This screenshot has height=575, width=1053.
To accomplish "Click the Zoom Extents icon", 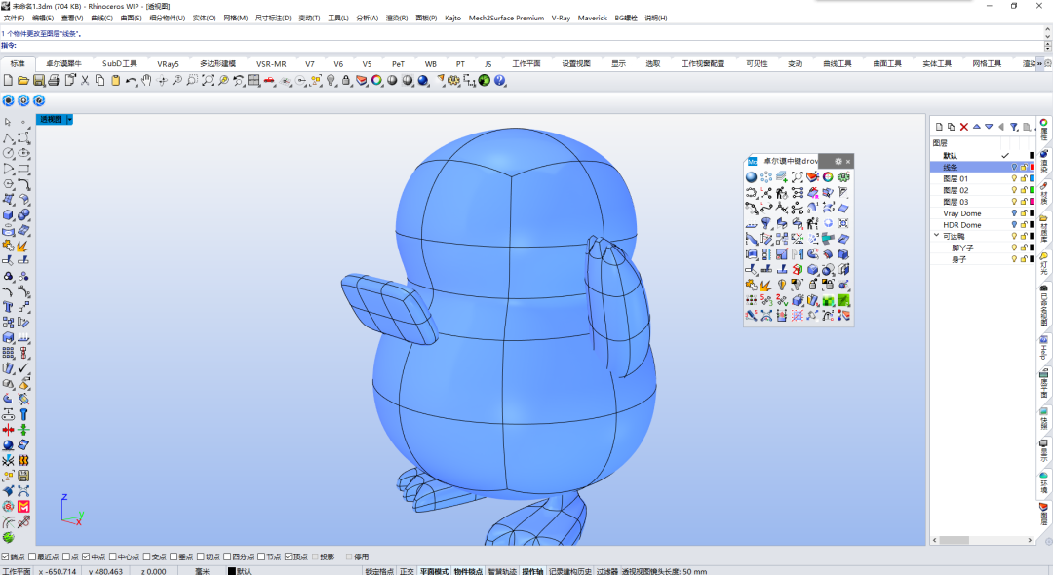I will point(208,81).
